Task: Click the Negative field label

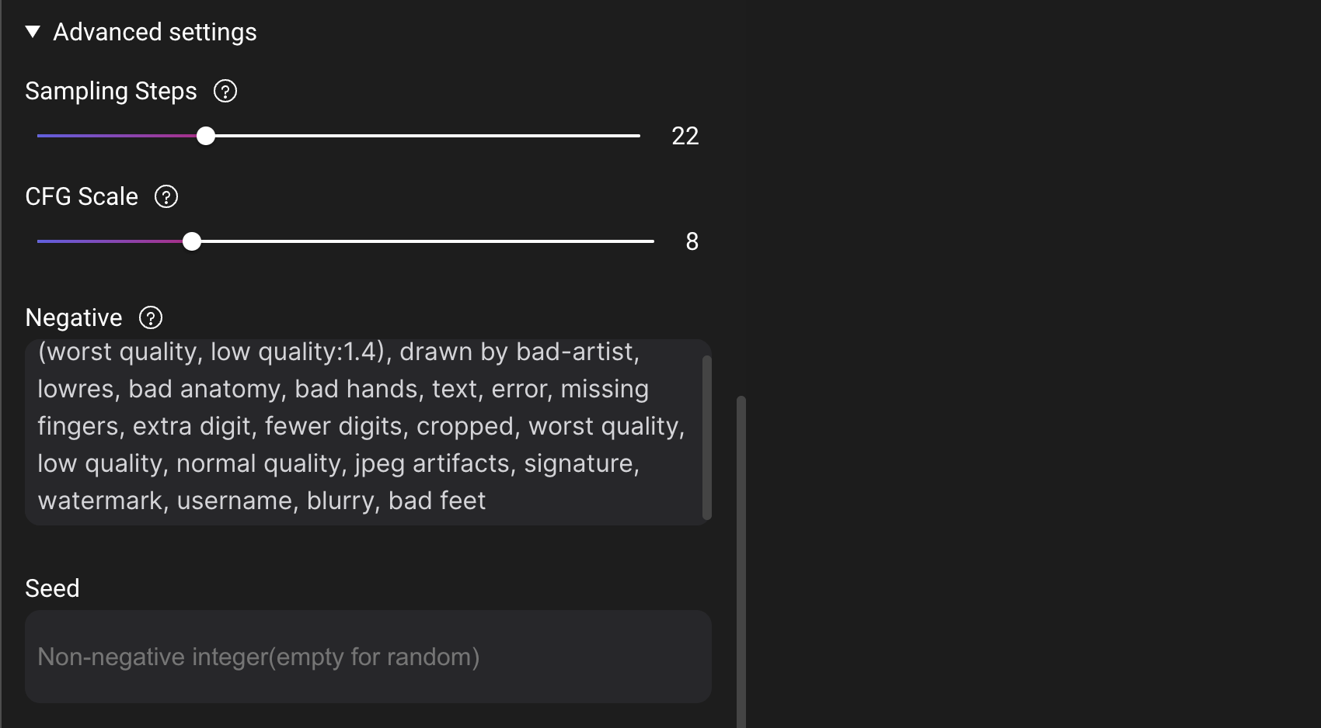Action: click(74, 317)
